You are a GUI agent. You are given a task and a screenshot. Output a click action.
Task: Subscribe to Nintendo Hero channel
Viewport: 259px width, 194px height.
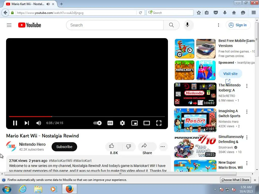(x=64, y=147)
